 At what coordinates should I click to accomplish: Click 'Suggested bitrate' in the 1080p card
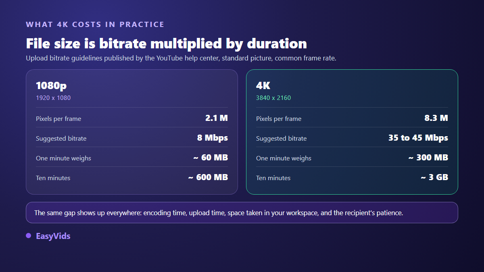(61, 139)
